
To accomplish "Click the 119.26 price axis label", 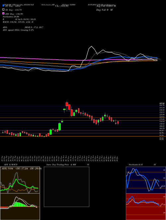I will click(161, 119).
